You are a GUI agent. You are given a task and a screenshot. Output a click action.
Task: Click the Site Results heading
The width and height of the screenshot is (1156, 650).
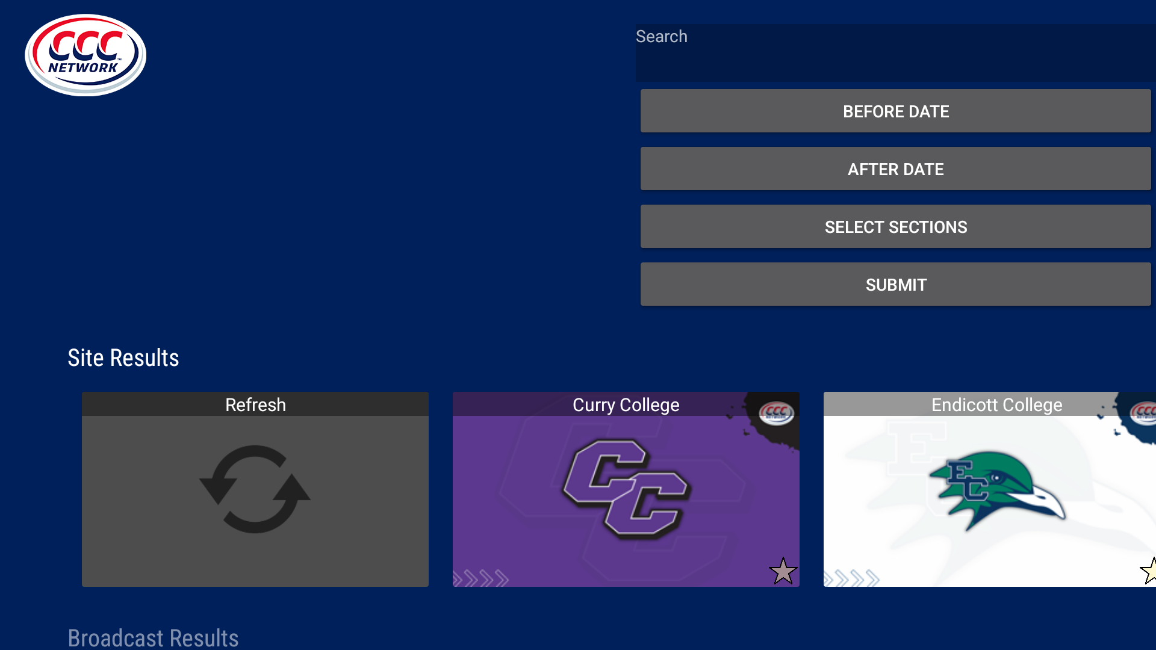(123, 357)
